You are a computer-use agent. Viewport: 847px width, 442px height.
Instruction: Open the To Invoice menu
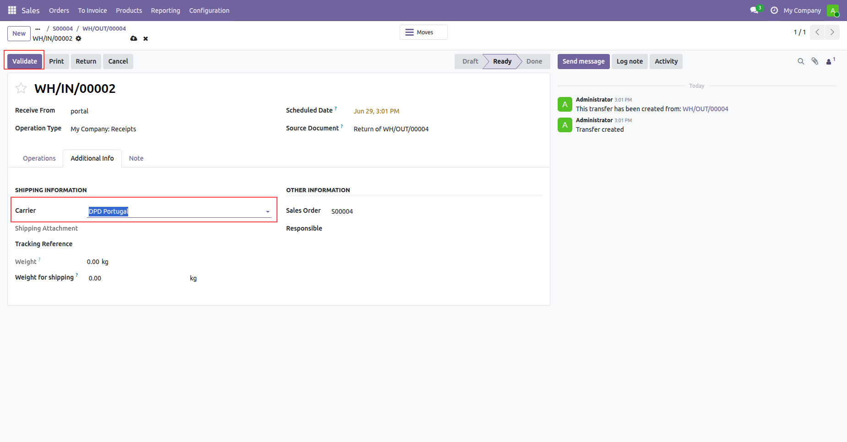(92, 10)
